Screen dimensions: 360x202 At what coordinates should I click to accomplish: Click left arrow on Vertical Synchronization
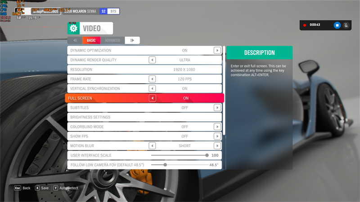[x=152, y=88]
